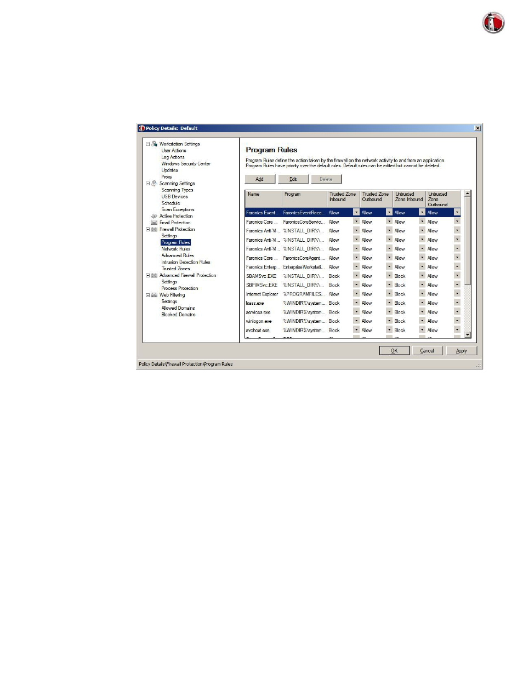This screenshot has width=523, height=677.
Task: Close the Policy Details dialog
Action: pos(477,128)
